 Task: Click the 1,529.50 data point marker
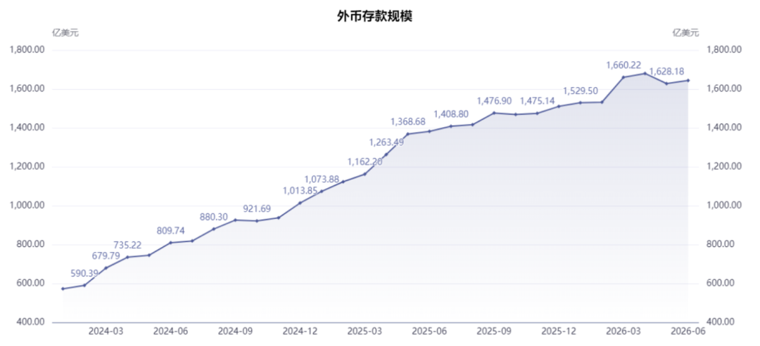pyautogui.click(x=580, y=102)
